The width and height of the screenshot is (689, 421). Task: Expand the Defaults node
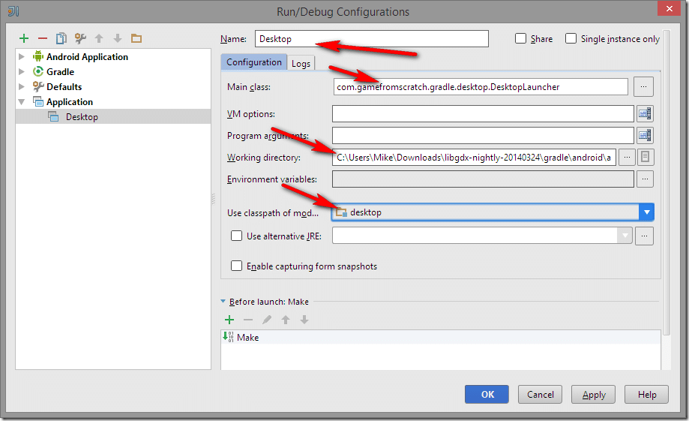[22, 86]
